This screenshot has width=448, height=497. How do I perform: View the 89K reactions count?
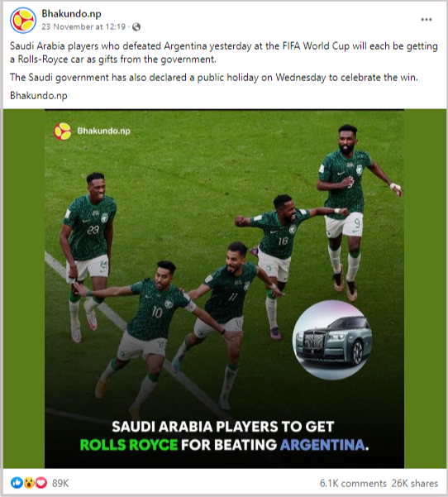click(60, 483)
